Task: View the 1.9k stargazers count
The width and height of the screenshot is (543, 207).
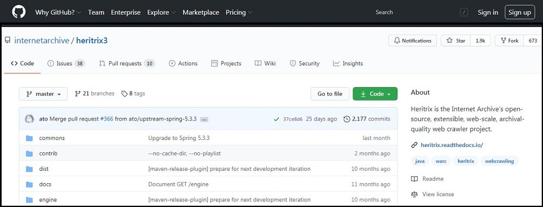Action: click(x=481, y=41)
